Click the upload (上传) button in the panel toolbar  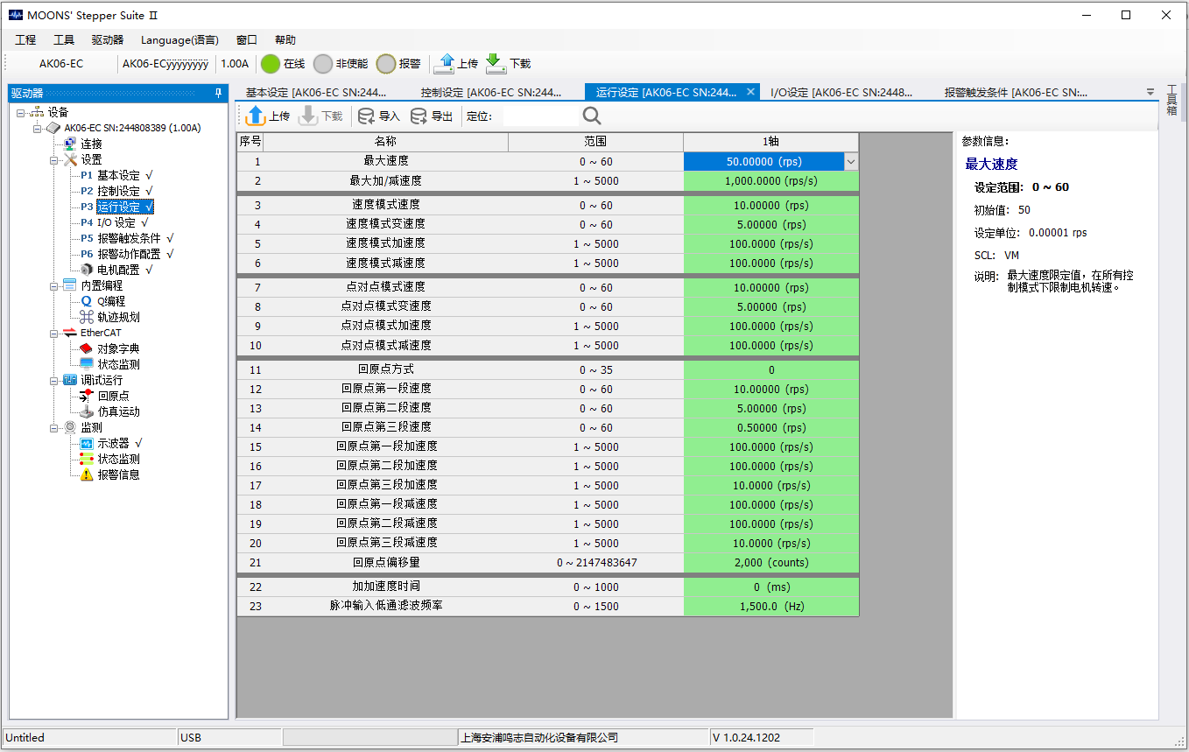[268, 116]
